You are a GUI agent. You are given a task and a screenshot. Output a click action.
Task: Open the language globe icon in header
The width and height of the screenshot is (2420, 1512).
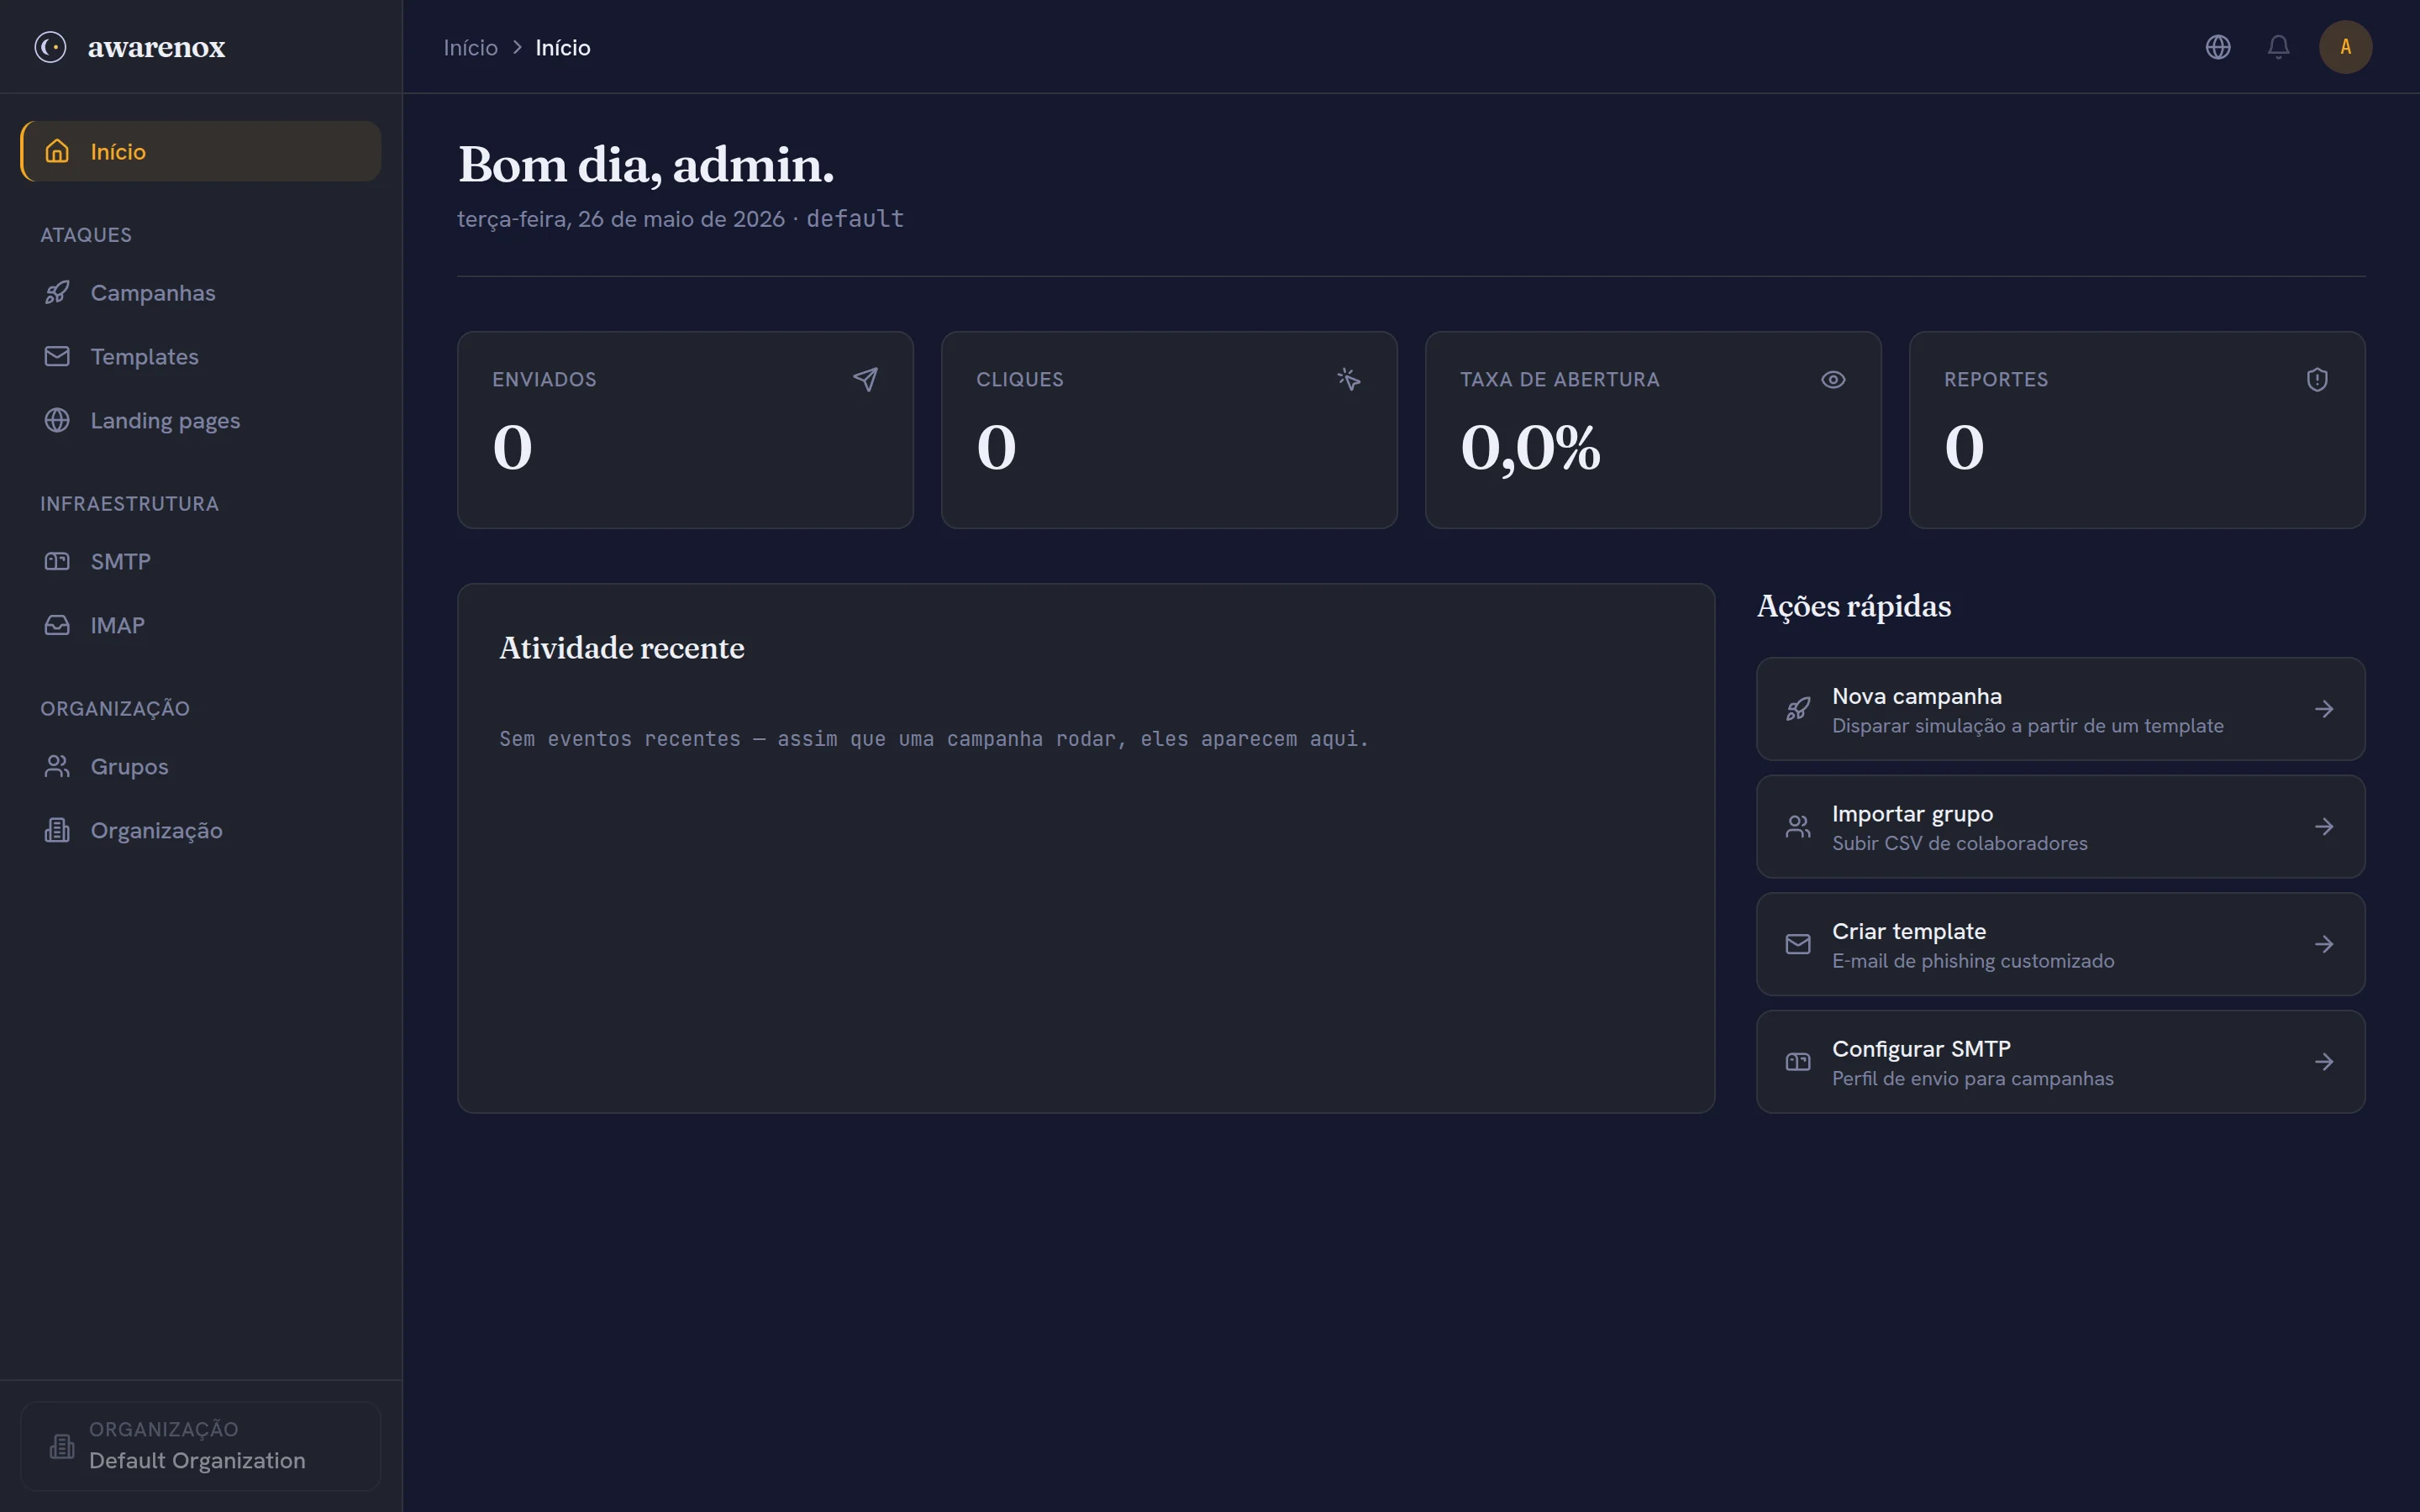(2218, 47)
